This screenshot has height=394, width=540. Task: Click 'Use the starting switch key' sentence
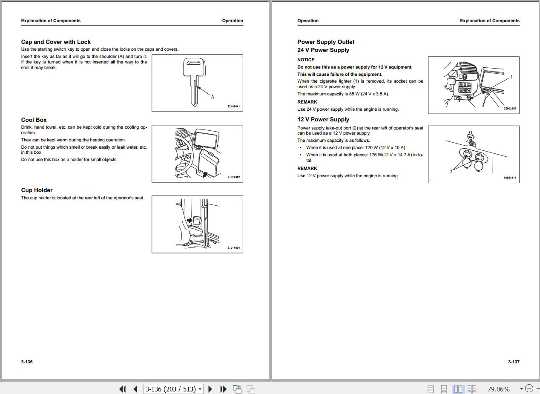(x=100, y=49)
